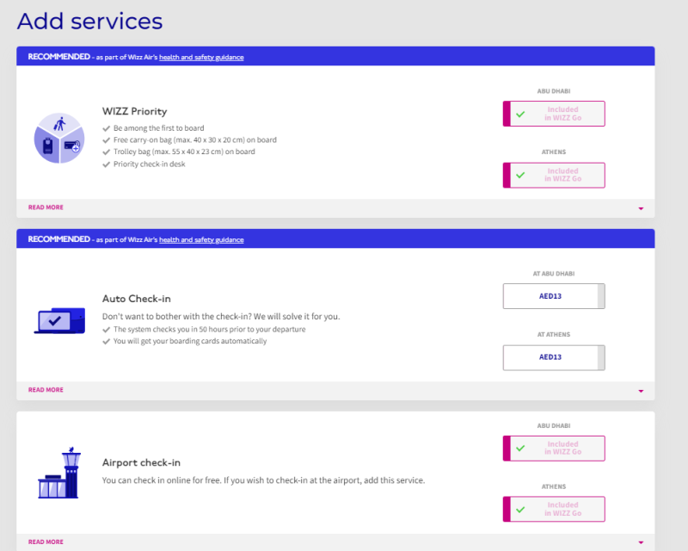Toggle WIZZ Priority for the Abu Dhabi flight
The image size is (688, 551).
click(x=554, y=114)
